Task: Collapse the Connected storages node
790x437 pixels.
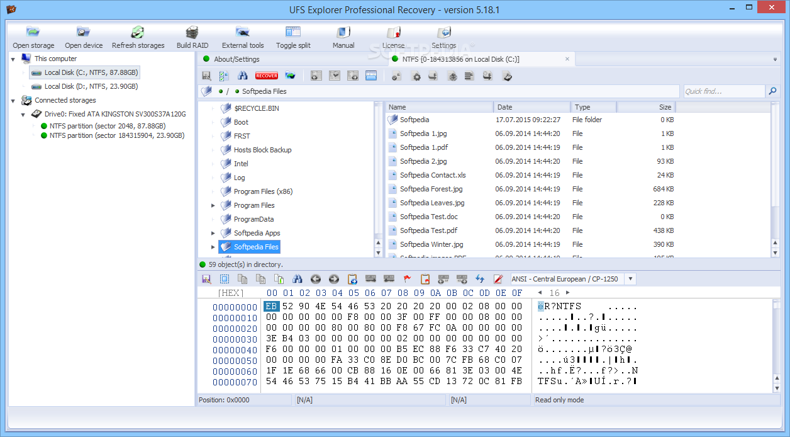Action: (x=13, y=100)
